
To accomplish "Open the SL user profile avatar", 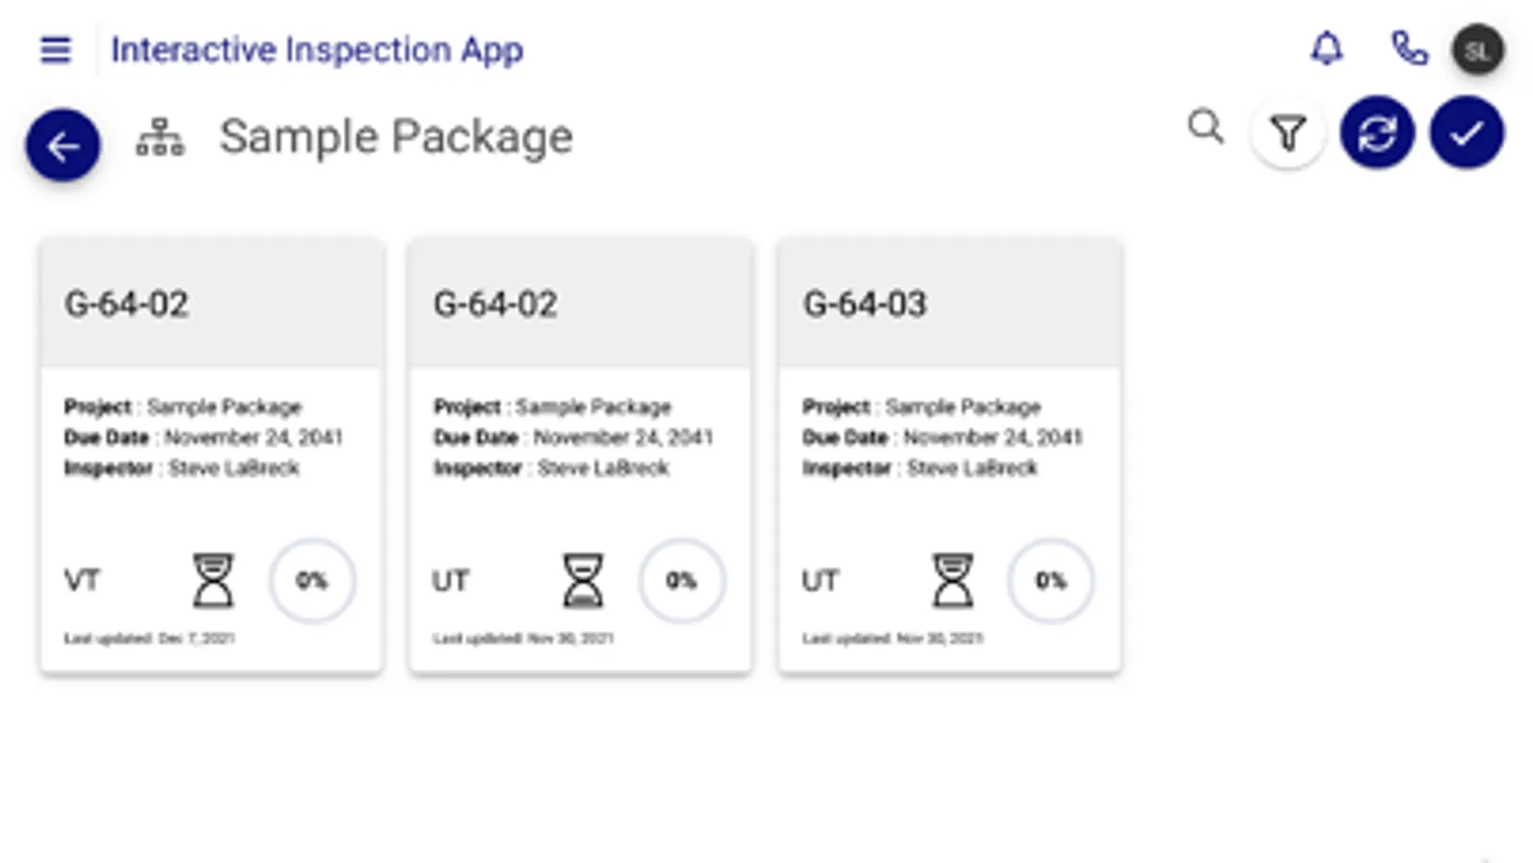I will [x=1477, y=50].
